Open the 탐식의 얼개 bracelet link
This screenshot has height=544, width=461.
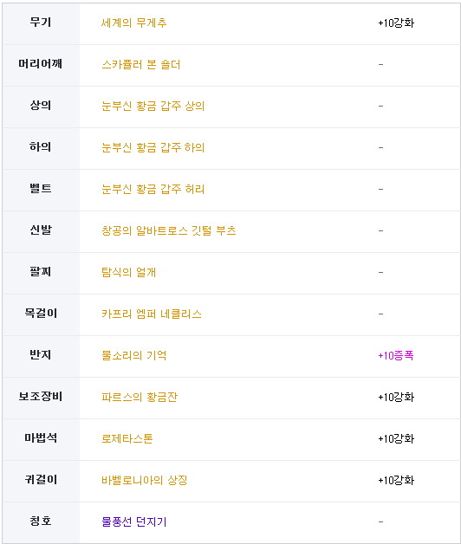(129, 272)
